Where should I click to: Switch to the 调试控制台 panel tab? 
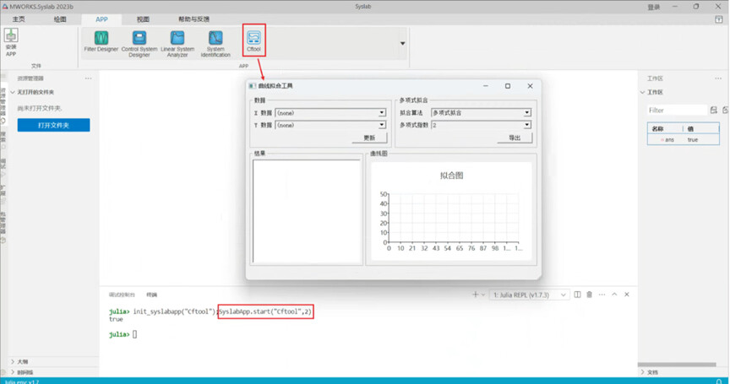tap(122, 295)
